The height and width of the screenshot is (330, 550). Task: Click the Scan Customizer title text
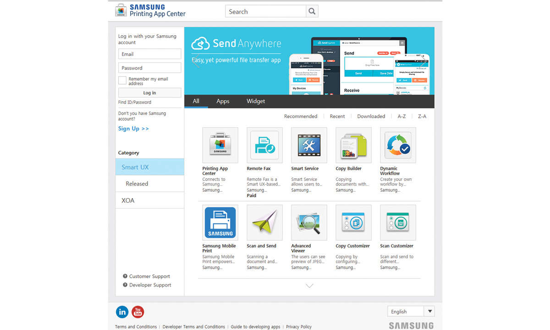(x=396, y=246)
